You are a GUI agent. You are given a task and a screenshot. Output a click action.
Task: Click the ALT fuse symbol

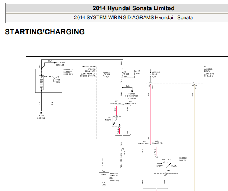coord(54,79)
